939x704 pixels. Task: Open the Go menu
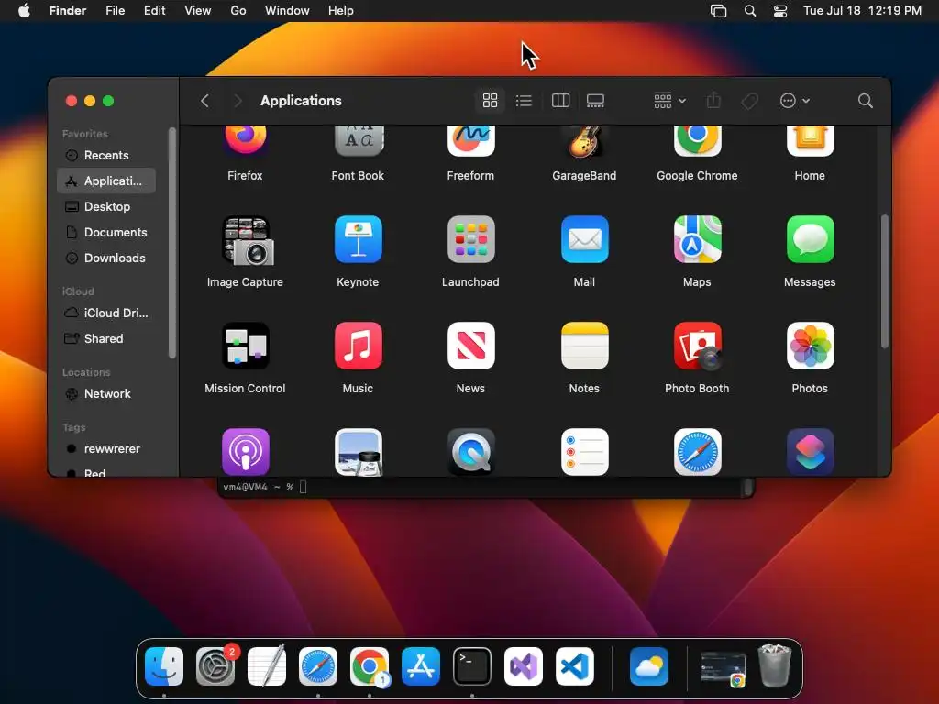pos(238,11)
